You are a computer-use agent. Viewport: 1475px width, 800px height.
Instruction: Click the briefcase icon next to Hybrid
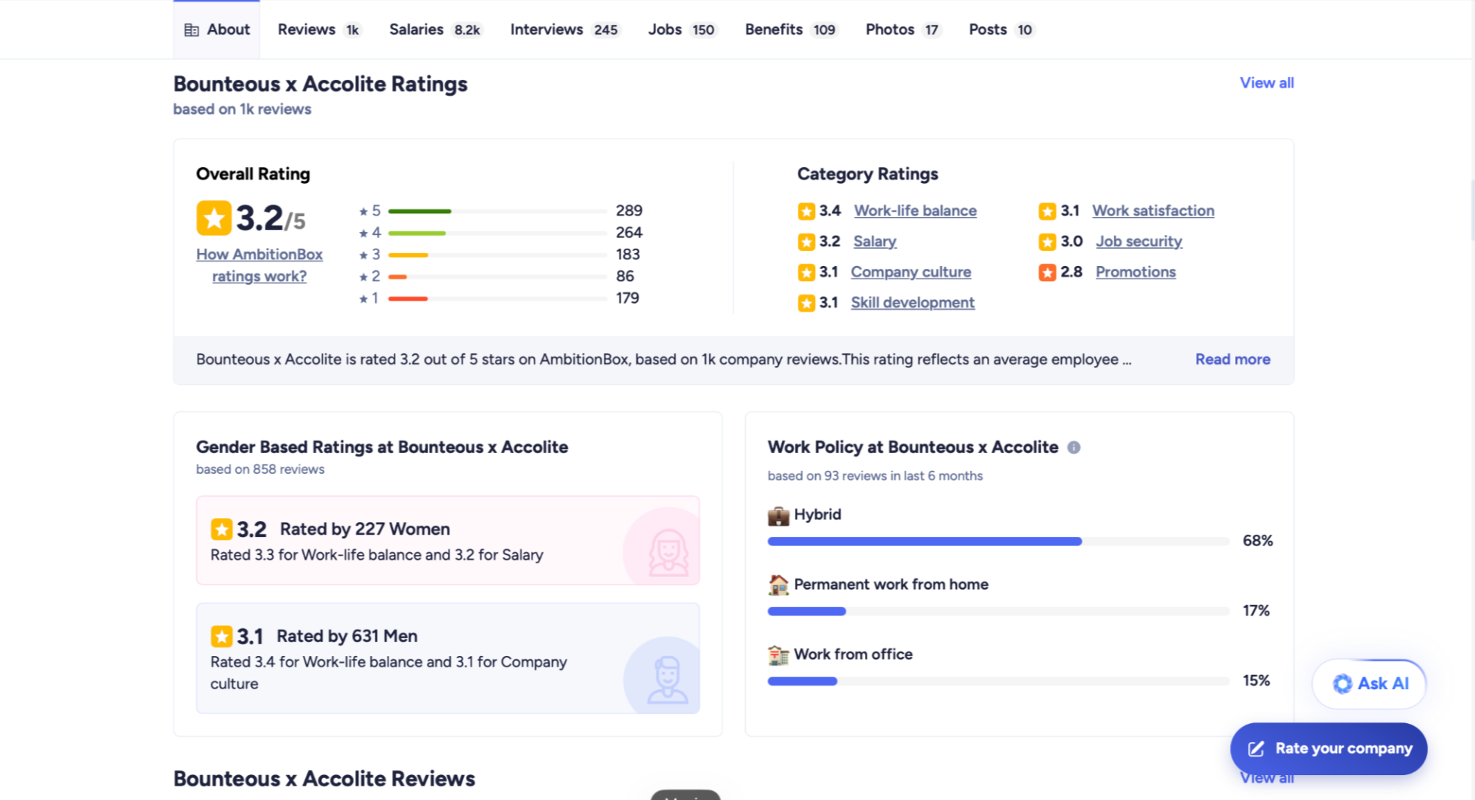777,516
